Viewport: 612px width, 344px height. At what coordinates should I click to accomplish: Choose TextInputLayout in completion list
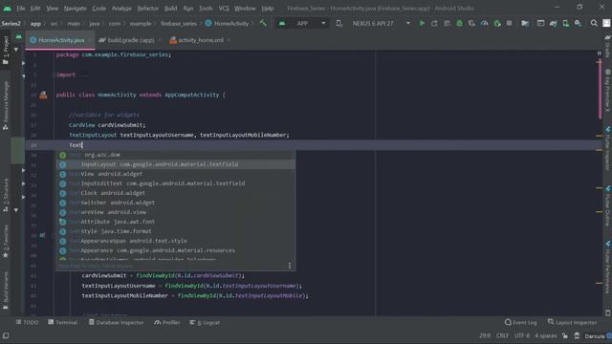pos(175,164)
